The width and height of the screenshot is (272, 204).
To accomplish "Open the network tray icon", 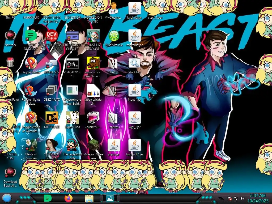I will point(236,198).
